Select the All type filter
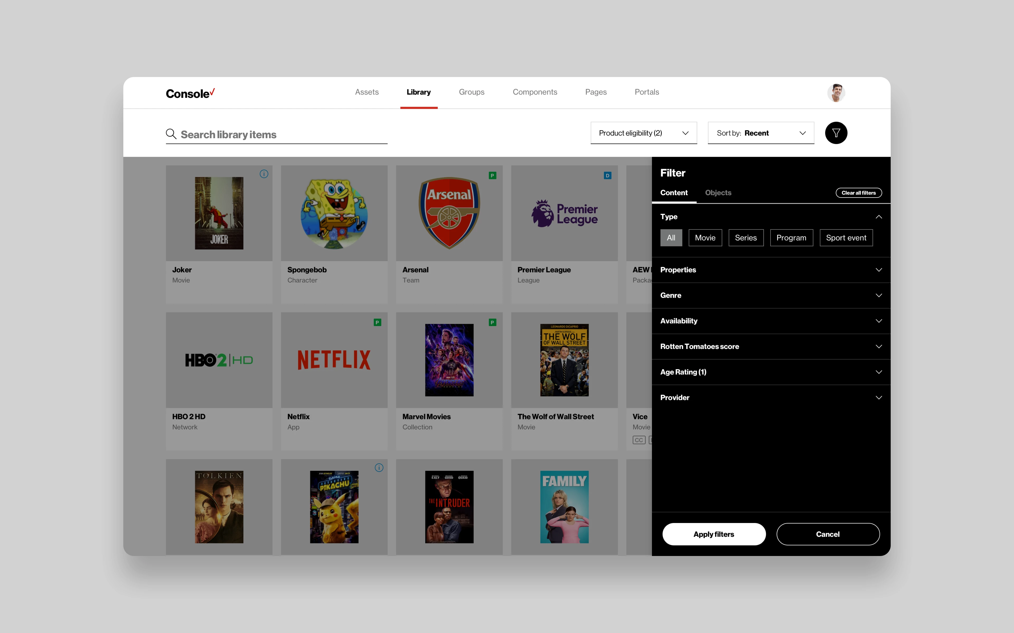 pyautogui.click(x=671, y=238)
